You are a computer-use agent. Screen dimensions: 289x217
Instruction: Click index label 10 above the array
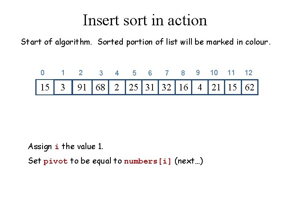point(214,73)
